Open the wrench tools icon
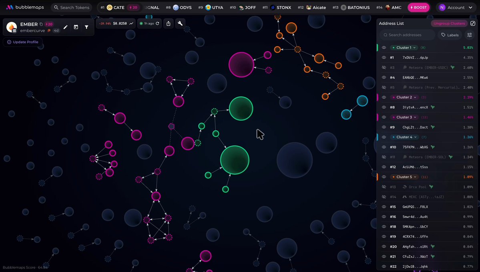Viewport: 480px width, 272px height. (x=180, y=24)
